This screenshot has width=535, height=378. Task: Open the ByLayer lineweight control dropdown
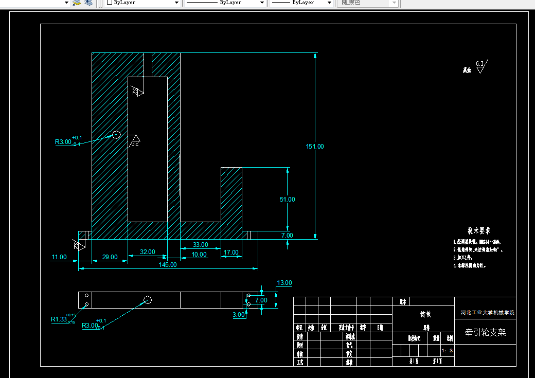(329, 3)
